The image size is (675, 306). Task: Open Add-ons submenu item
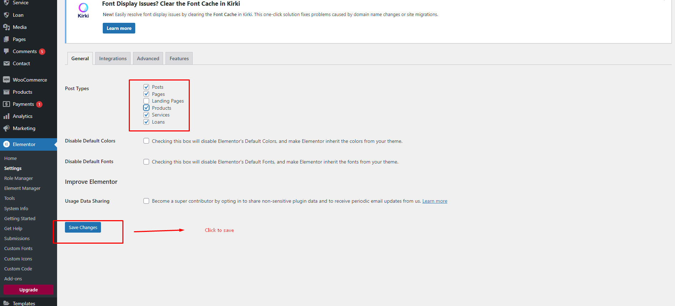coord(13,279)
